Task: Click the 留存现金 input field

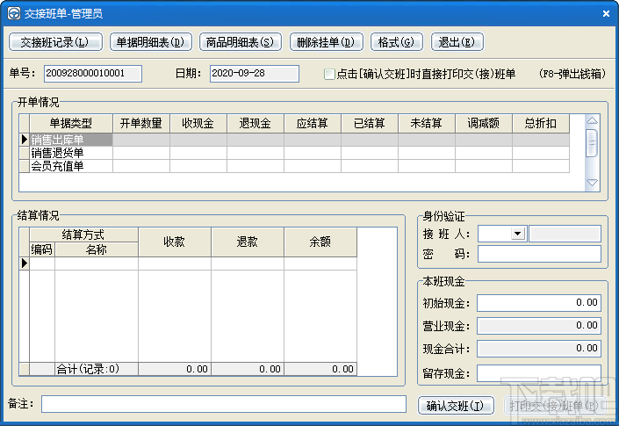Action: click(x=539, y=373)
